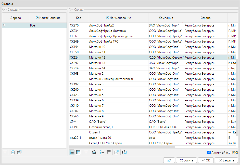
Task: Collapse the right Склад panel group
Action: tap(70, 10)
